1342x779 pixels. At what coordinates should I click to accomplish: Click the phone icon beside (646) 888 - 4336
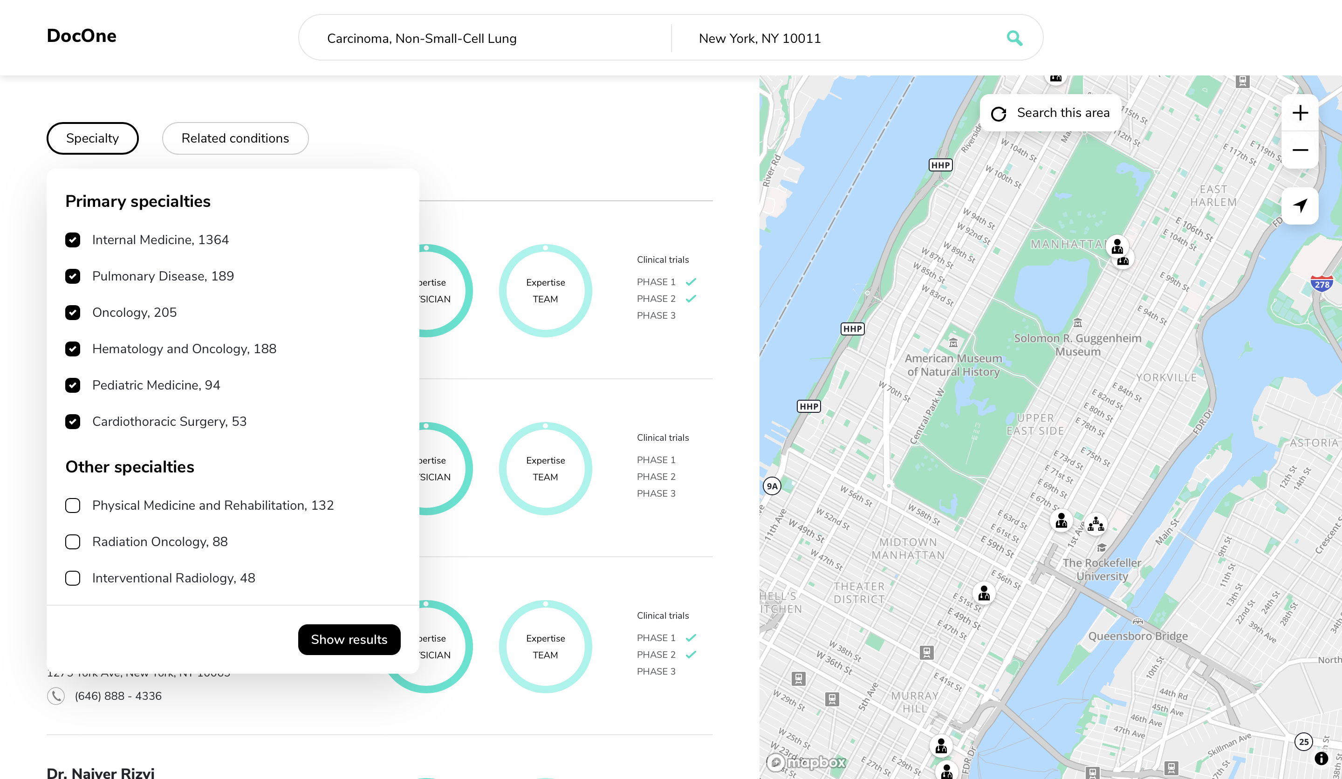pyautogui.click(x=56, y=696)
